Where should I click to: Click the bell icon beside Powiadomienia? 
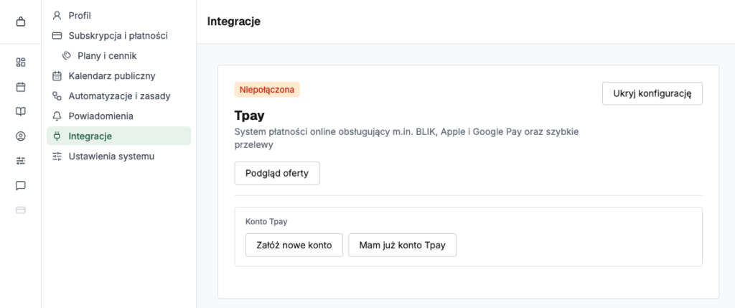57,116
